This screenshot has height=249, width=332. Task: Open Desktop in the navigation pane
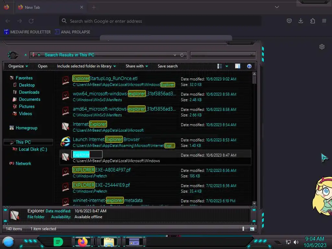tap(27, 85)
